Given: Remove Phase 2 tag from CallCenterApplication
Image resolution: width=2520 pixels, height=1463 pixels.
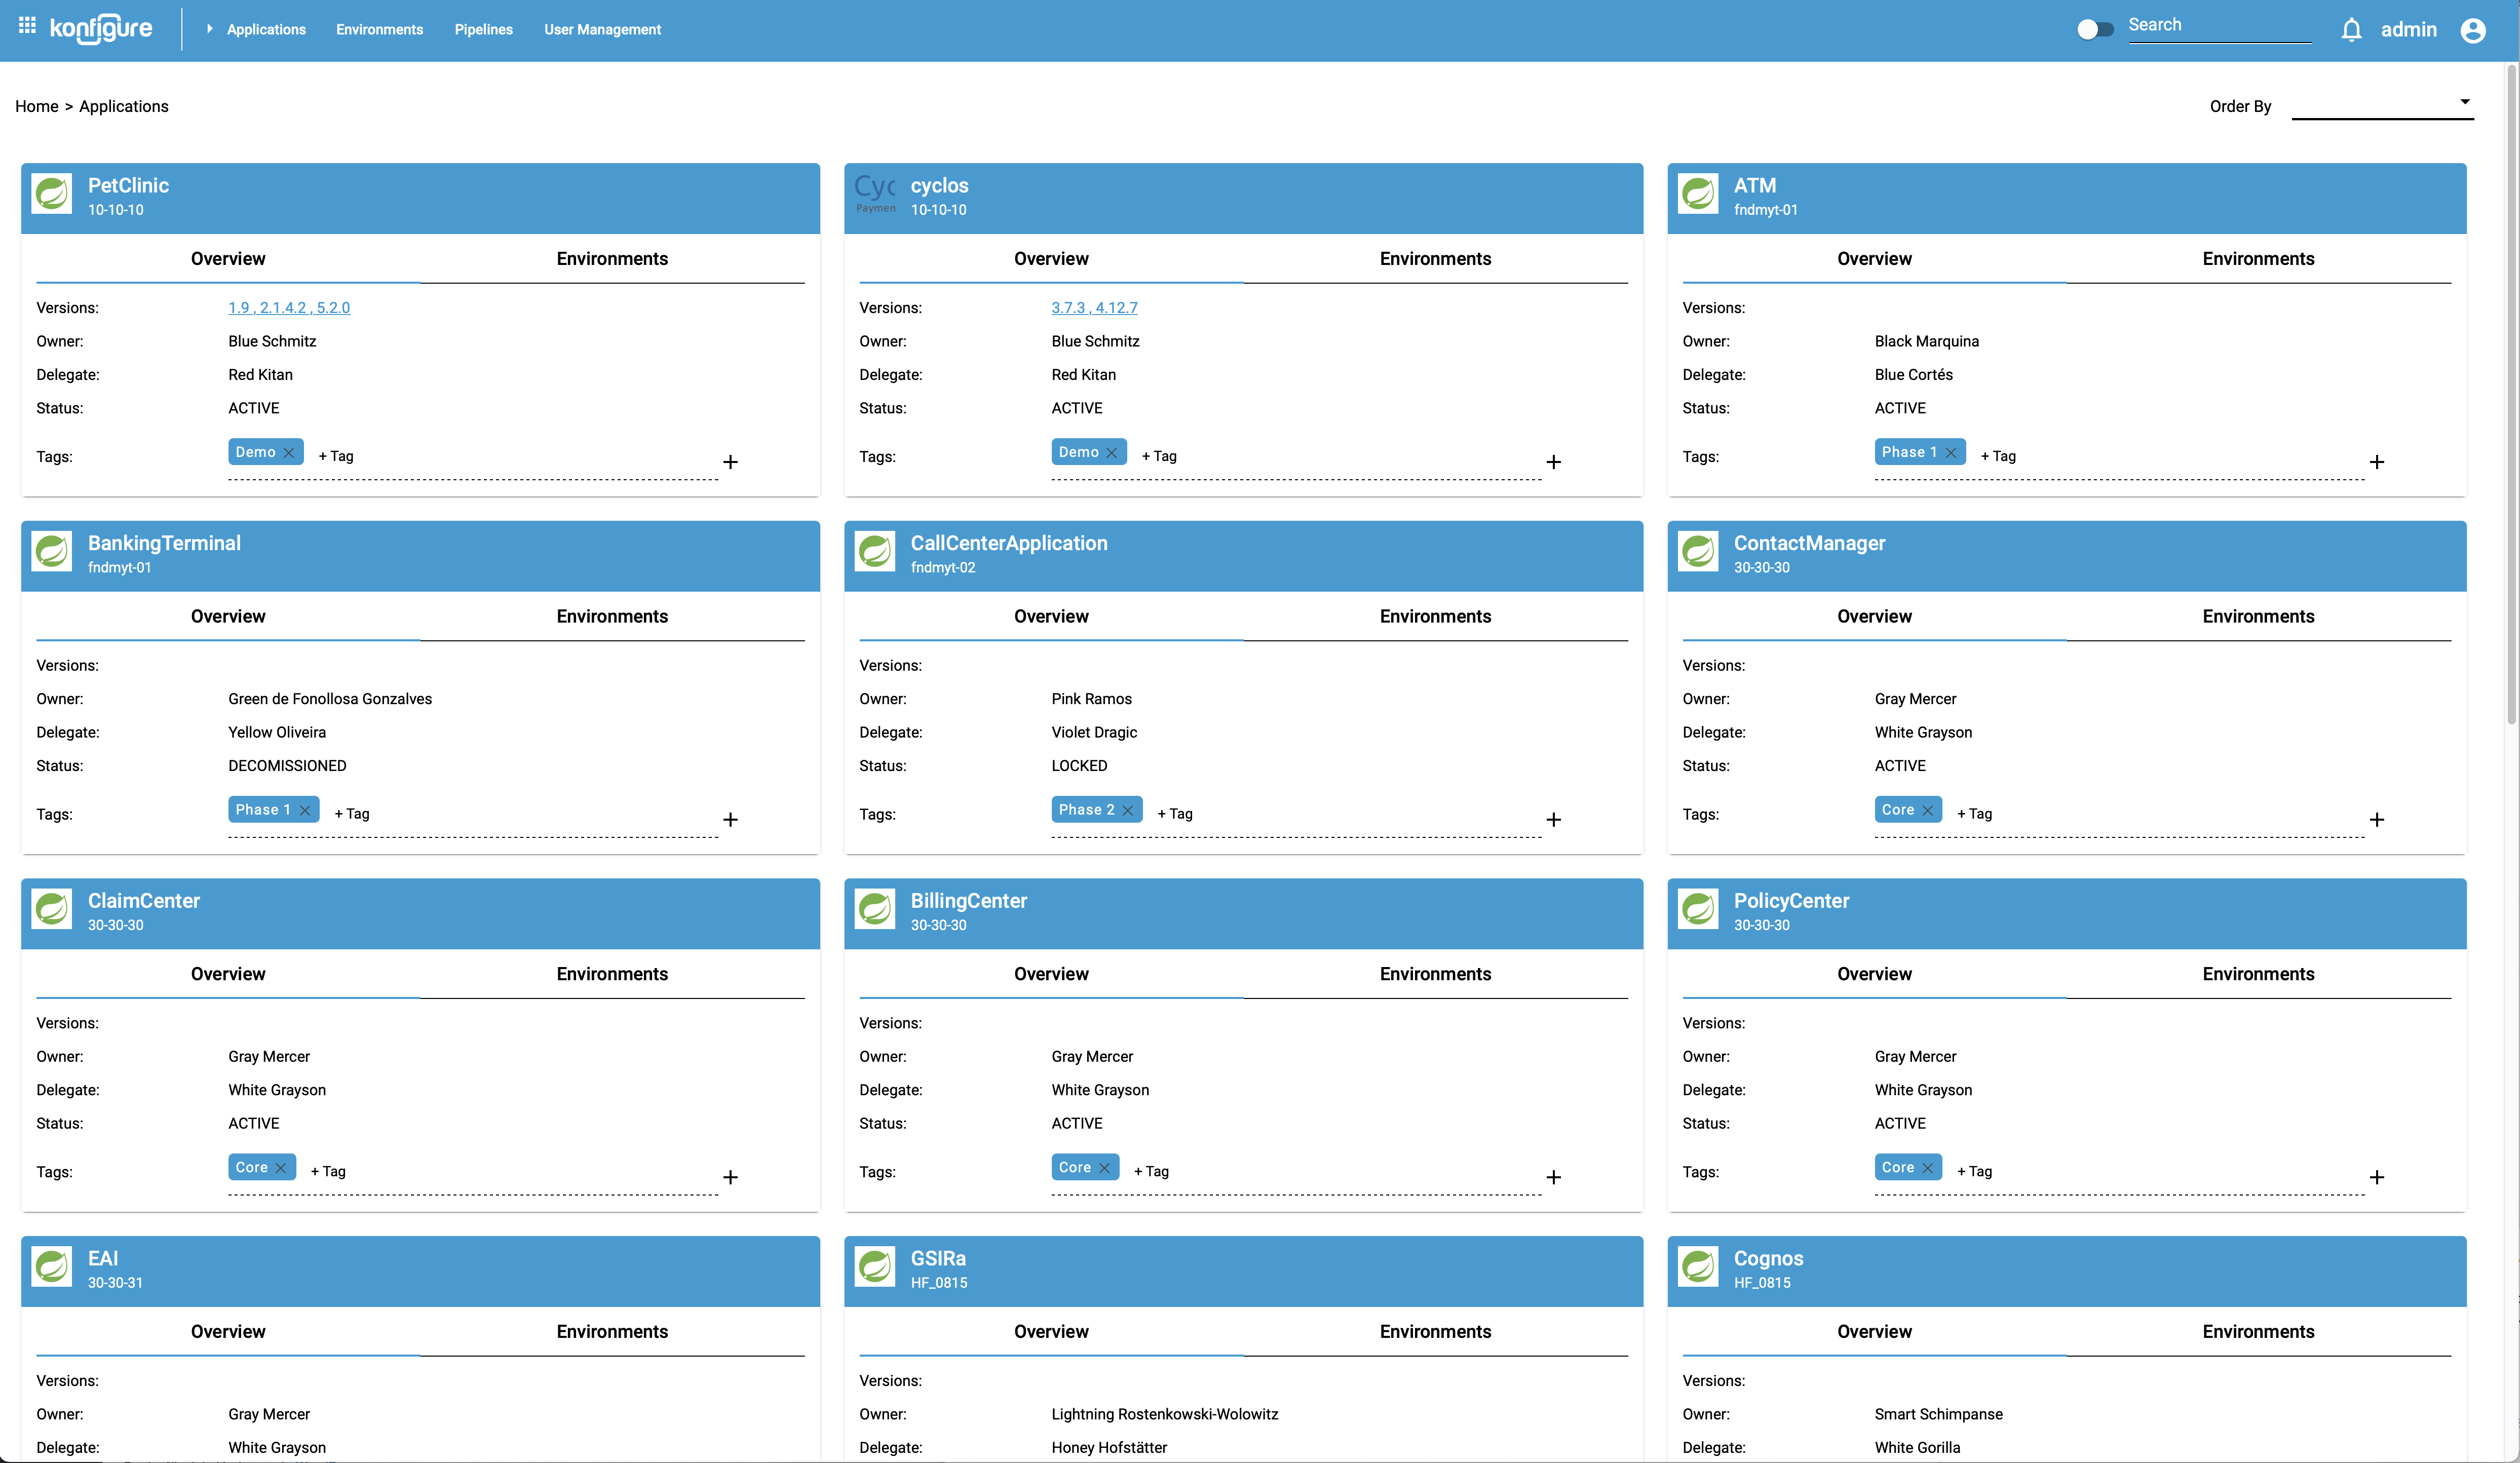Looking at the screenshot, I should (1128, 810).
